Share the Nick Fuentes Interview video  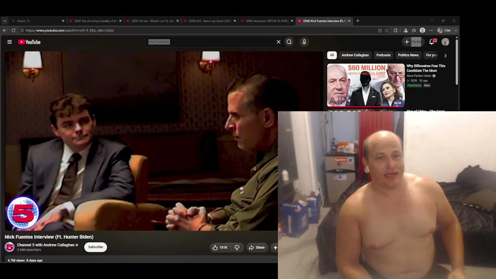coord(257,248)
